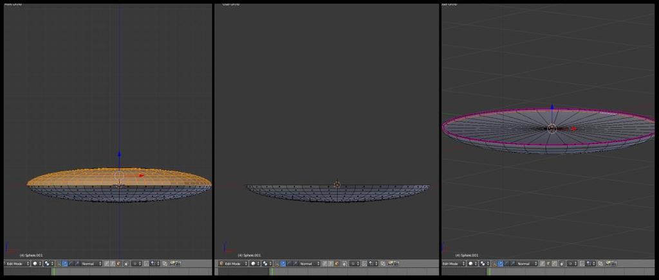The width and height of the screenshot is (659, 280).
Task: Click green timeline frame marker below right viewport
Action: click(x=489, y=272)
